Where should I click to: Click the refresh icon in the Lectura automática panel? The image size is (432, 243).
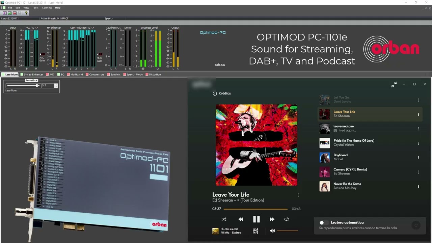pyautogui.click(x=416, y=225)
